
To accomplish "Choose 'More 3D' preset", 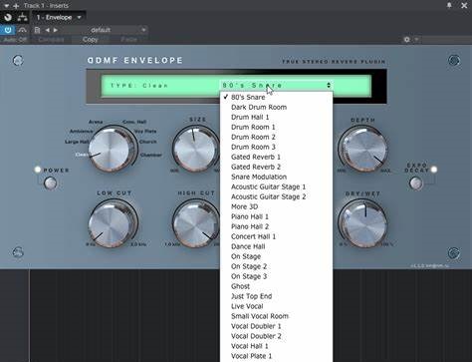I will click(276, 207).
